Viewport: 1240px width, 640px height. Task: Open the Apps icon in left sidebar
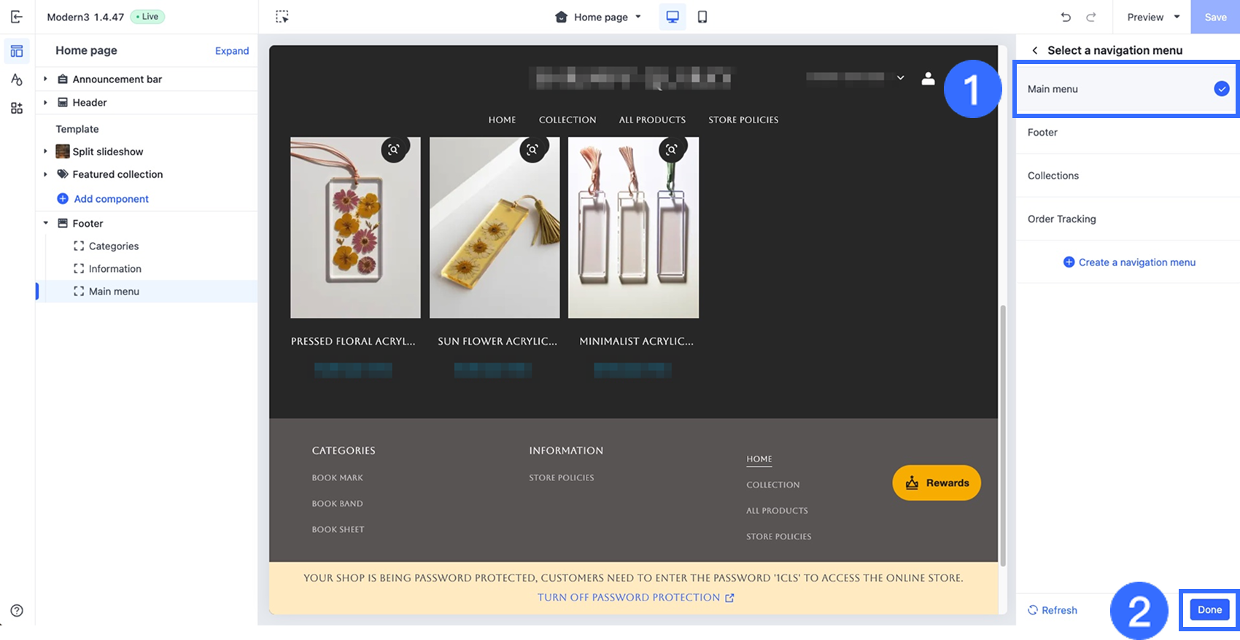tap(16, 108)
